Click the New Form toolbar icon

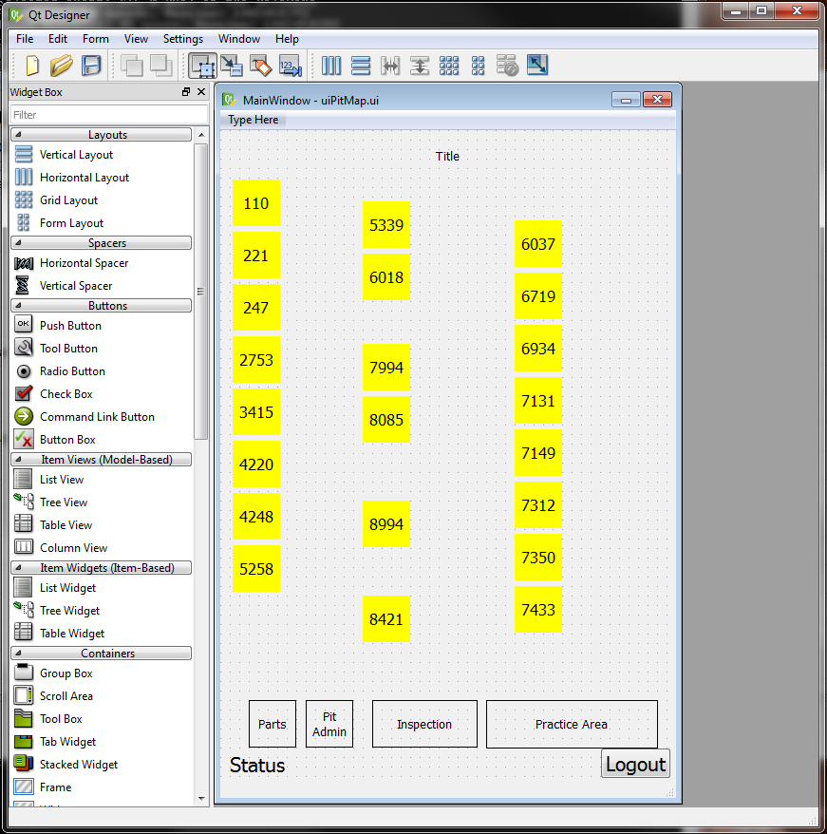[32, 66]
